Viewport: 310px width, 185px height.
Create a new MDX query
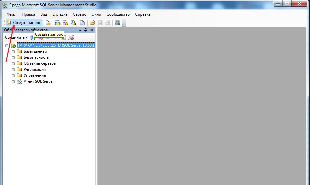pyautogui.click(x=57, y=23)
